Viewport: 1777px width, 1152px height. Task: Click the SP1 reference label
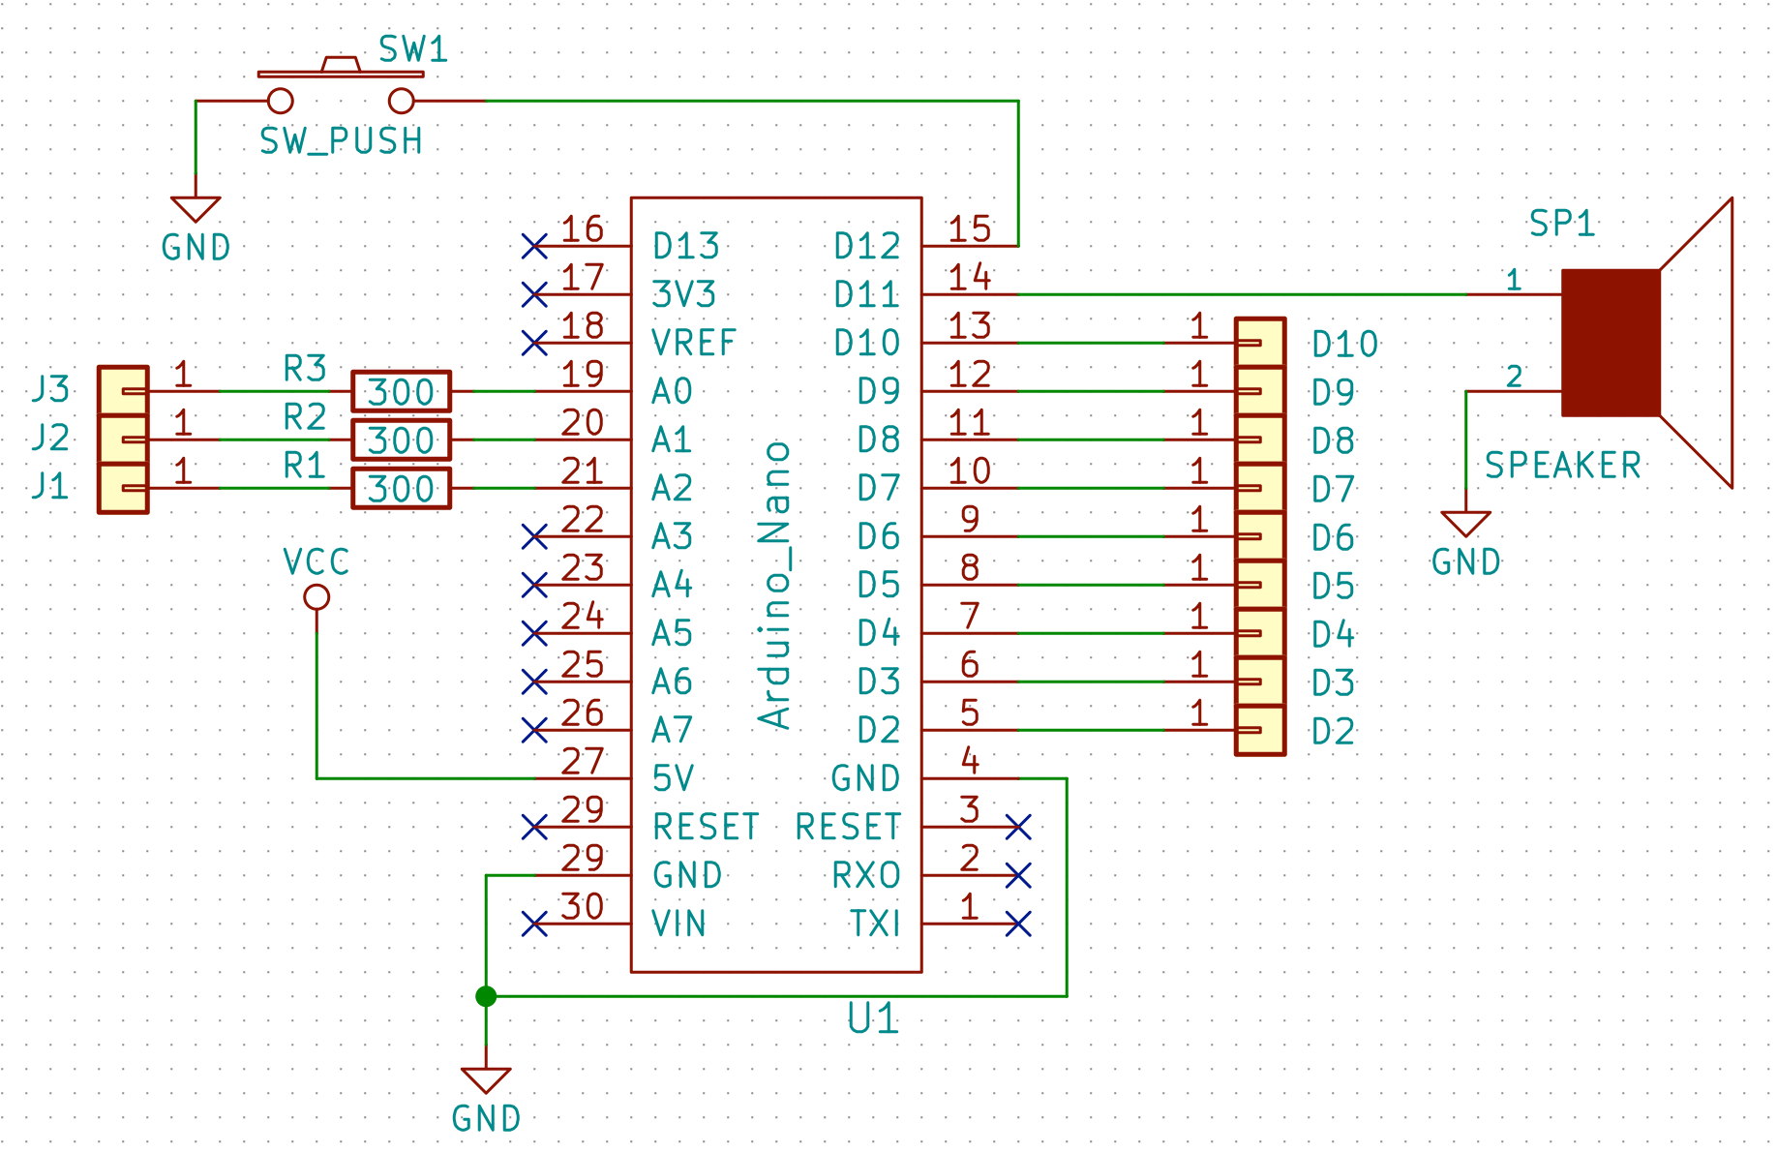1561,224
